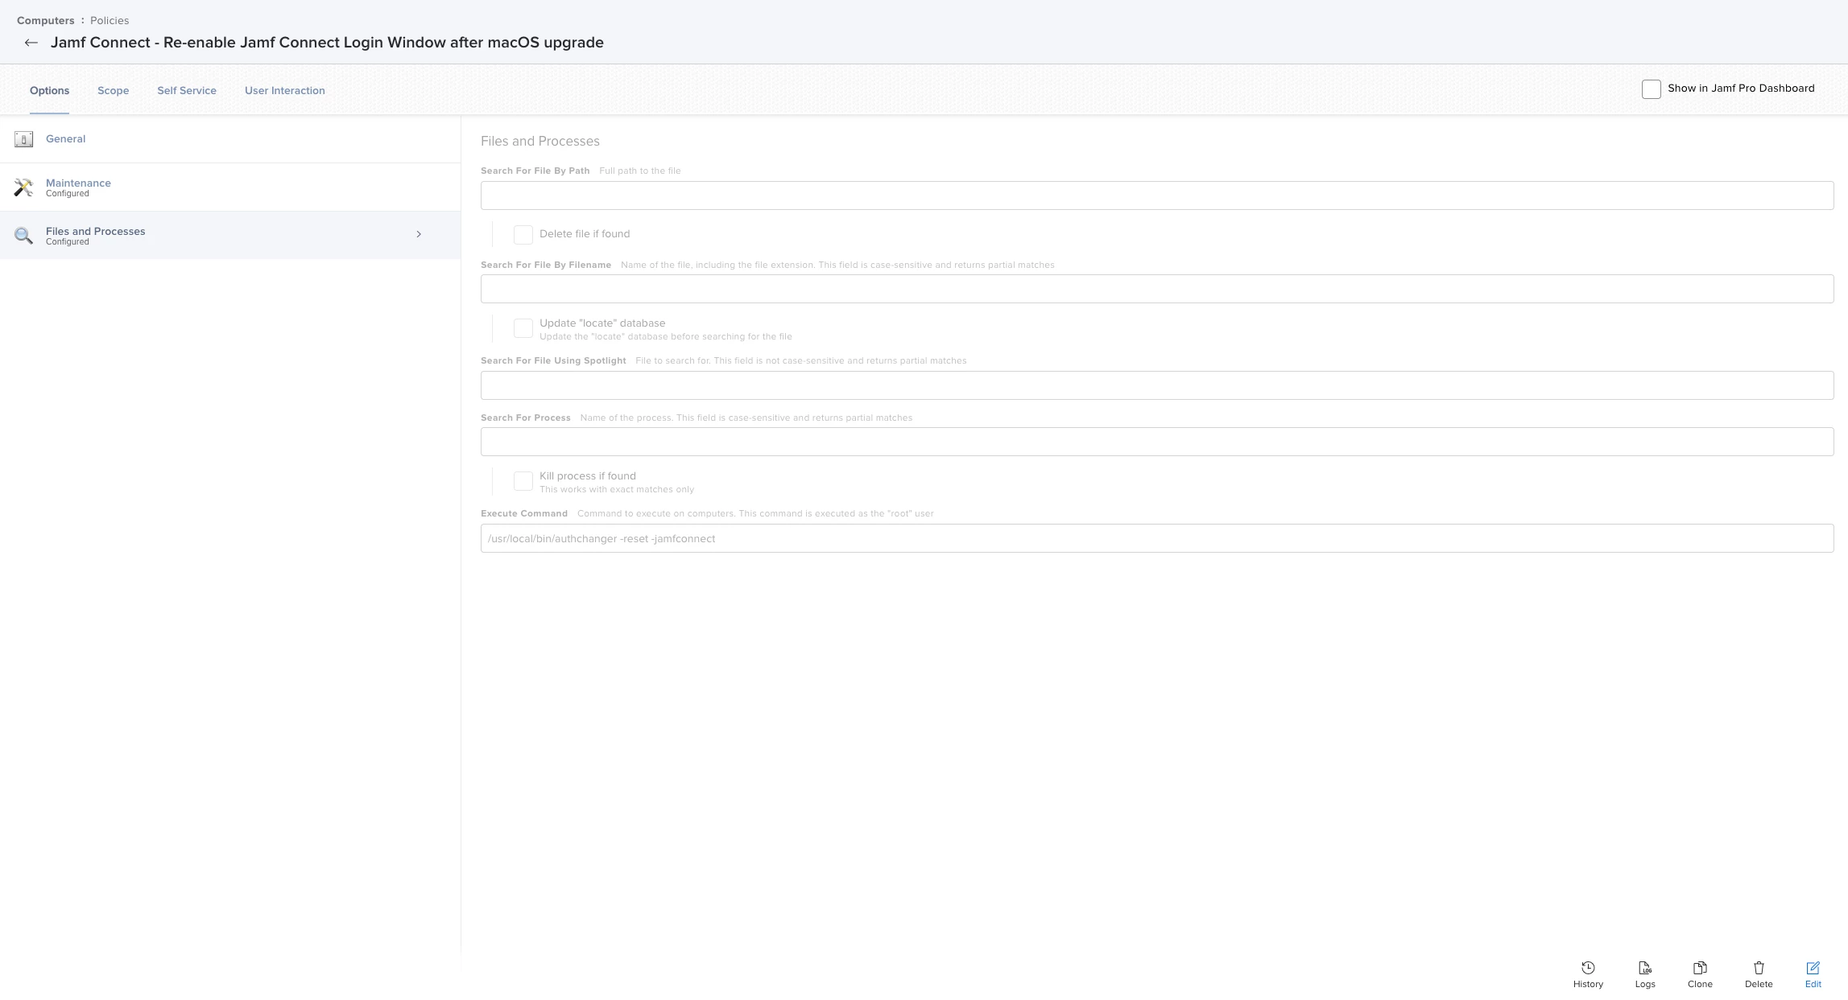Click the Execute Command input field
The image size is (1848, 1000).
pos(1156,538)
